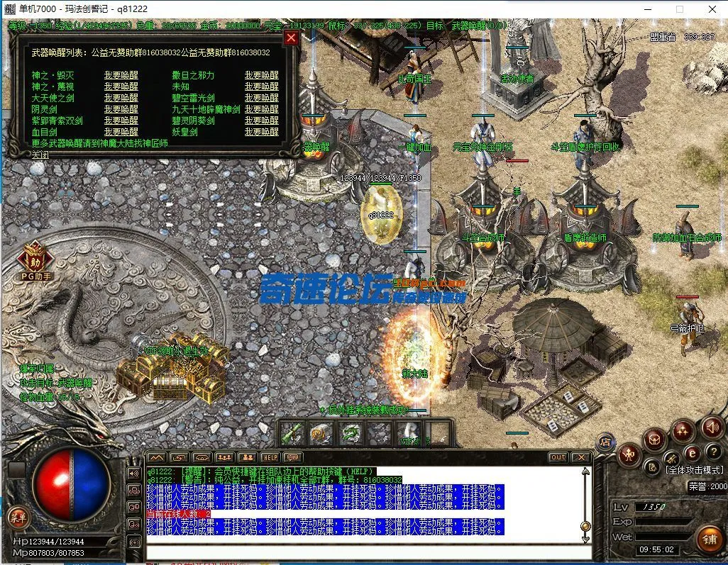Click the 斗笠盾牌护符回收 NPC

click(584, 143)
